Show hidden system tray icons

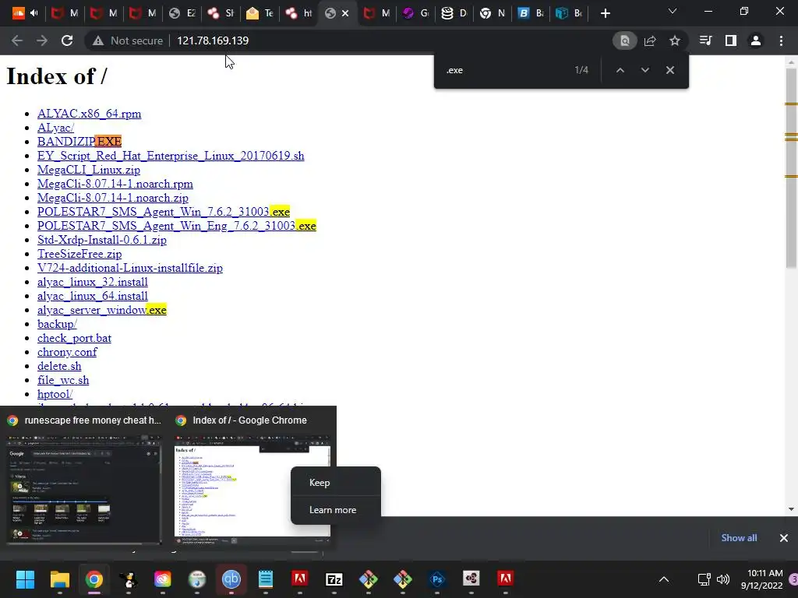click(x=664, y=579)
